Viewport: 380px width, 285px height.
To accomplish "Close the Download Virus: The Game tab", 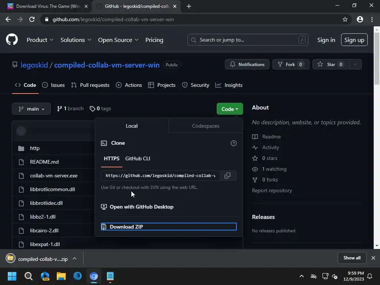I will (x=86, y=6).
